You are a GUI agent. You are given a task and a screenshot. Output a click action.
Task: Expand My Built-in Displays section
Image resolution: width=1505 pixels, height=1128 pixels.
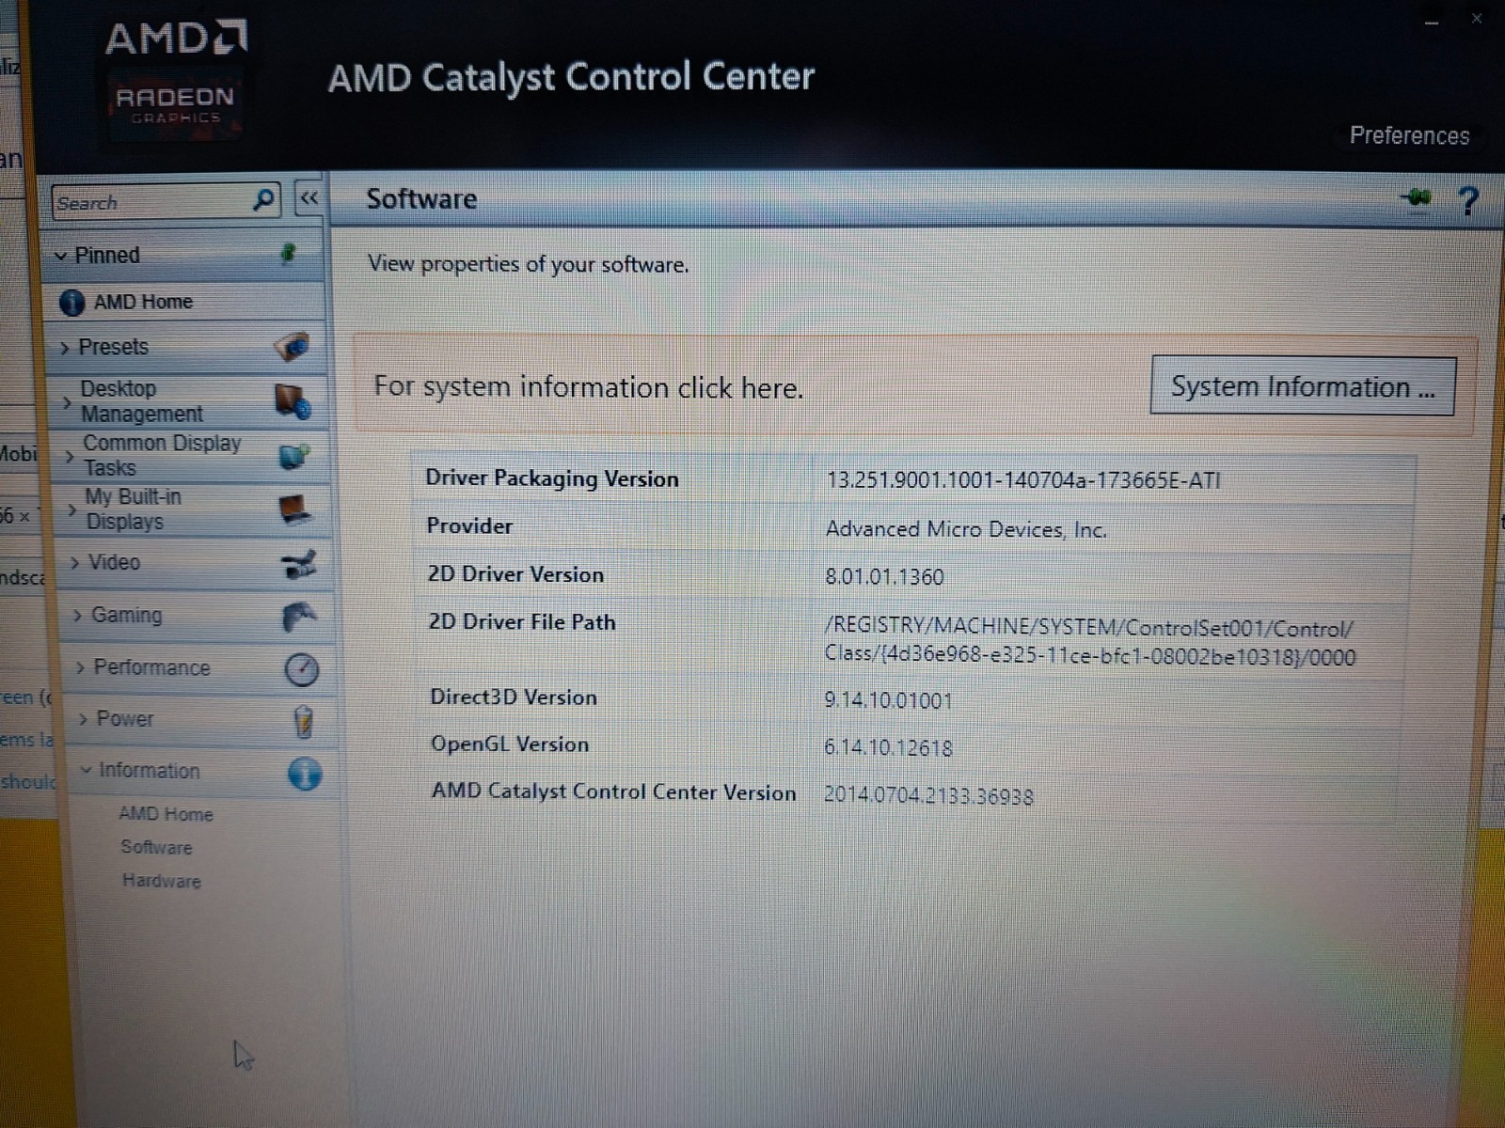coord(72,509)
